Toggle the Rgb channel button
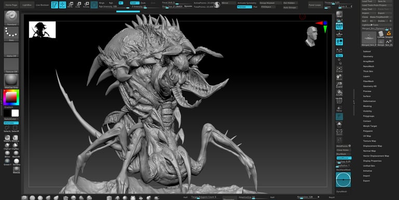The width and height of the screenshot is (399, 200). (x=111, y=3)
